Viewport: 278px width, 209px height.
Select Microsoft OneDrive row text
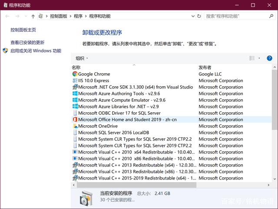coord(98,126)
